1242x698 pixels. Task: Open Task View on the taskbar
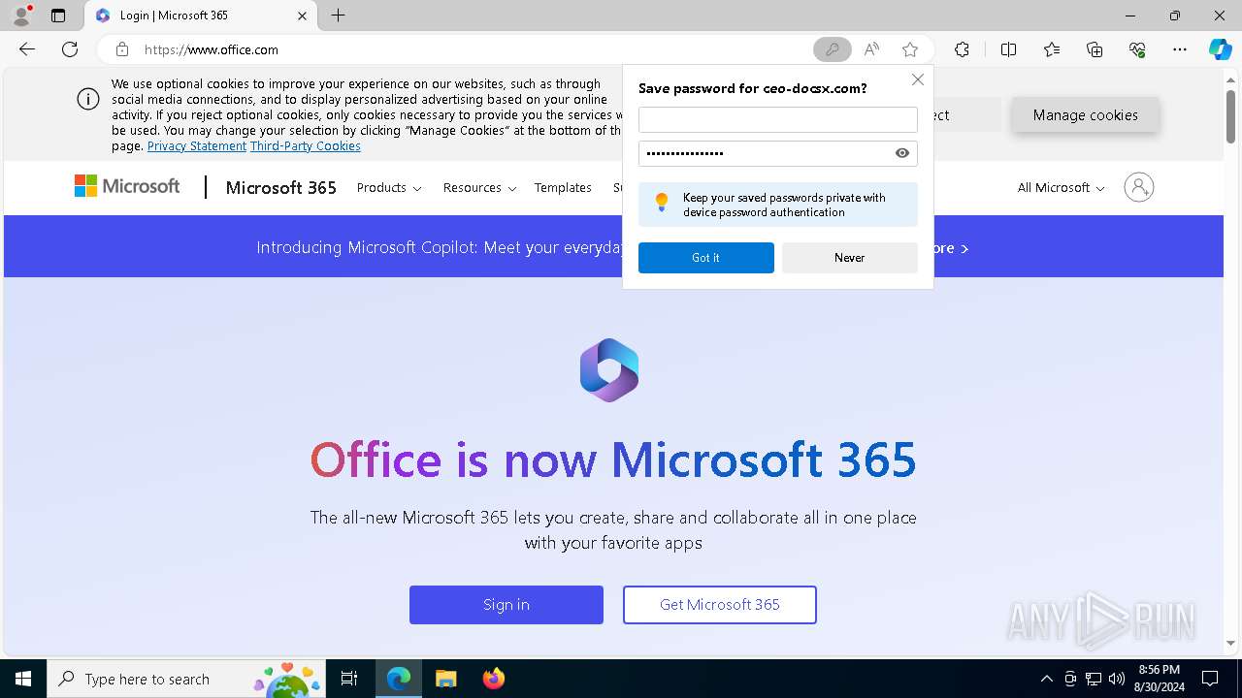[349, 679]
